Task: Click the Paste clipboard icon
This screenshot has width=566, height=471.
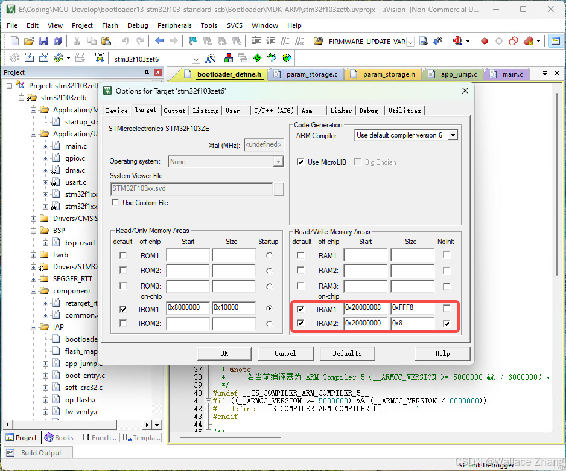Action: [106, 41]
